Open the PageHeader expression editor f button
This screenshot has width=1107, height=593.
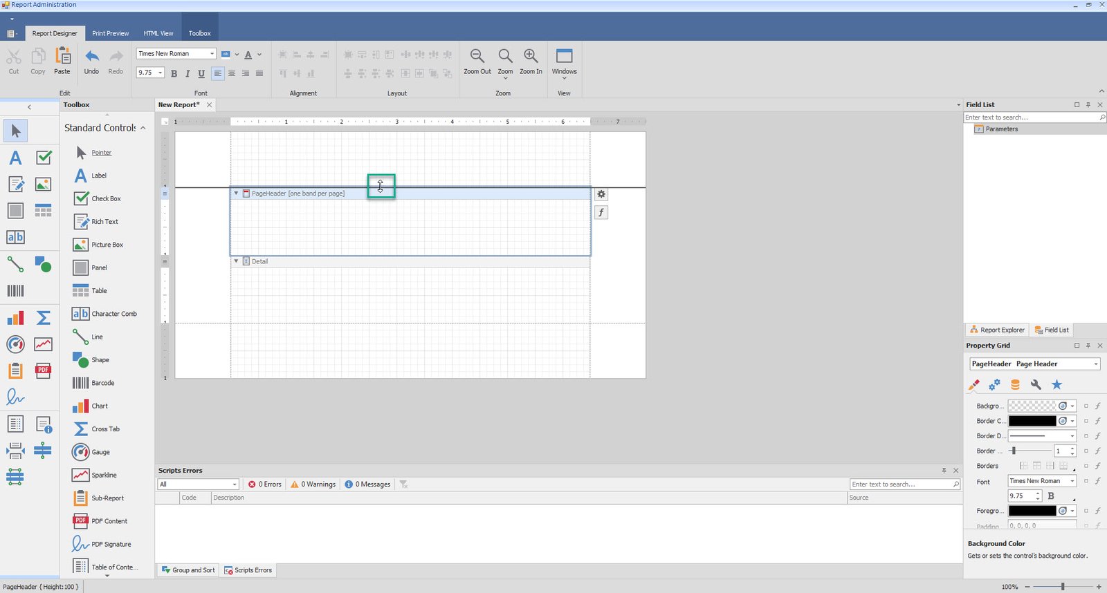(x=601, y=213)
